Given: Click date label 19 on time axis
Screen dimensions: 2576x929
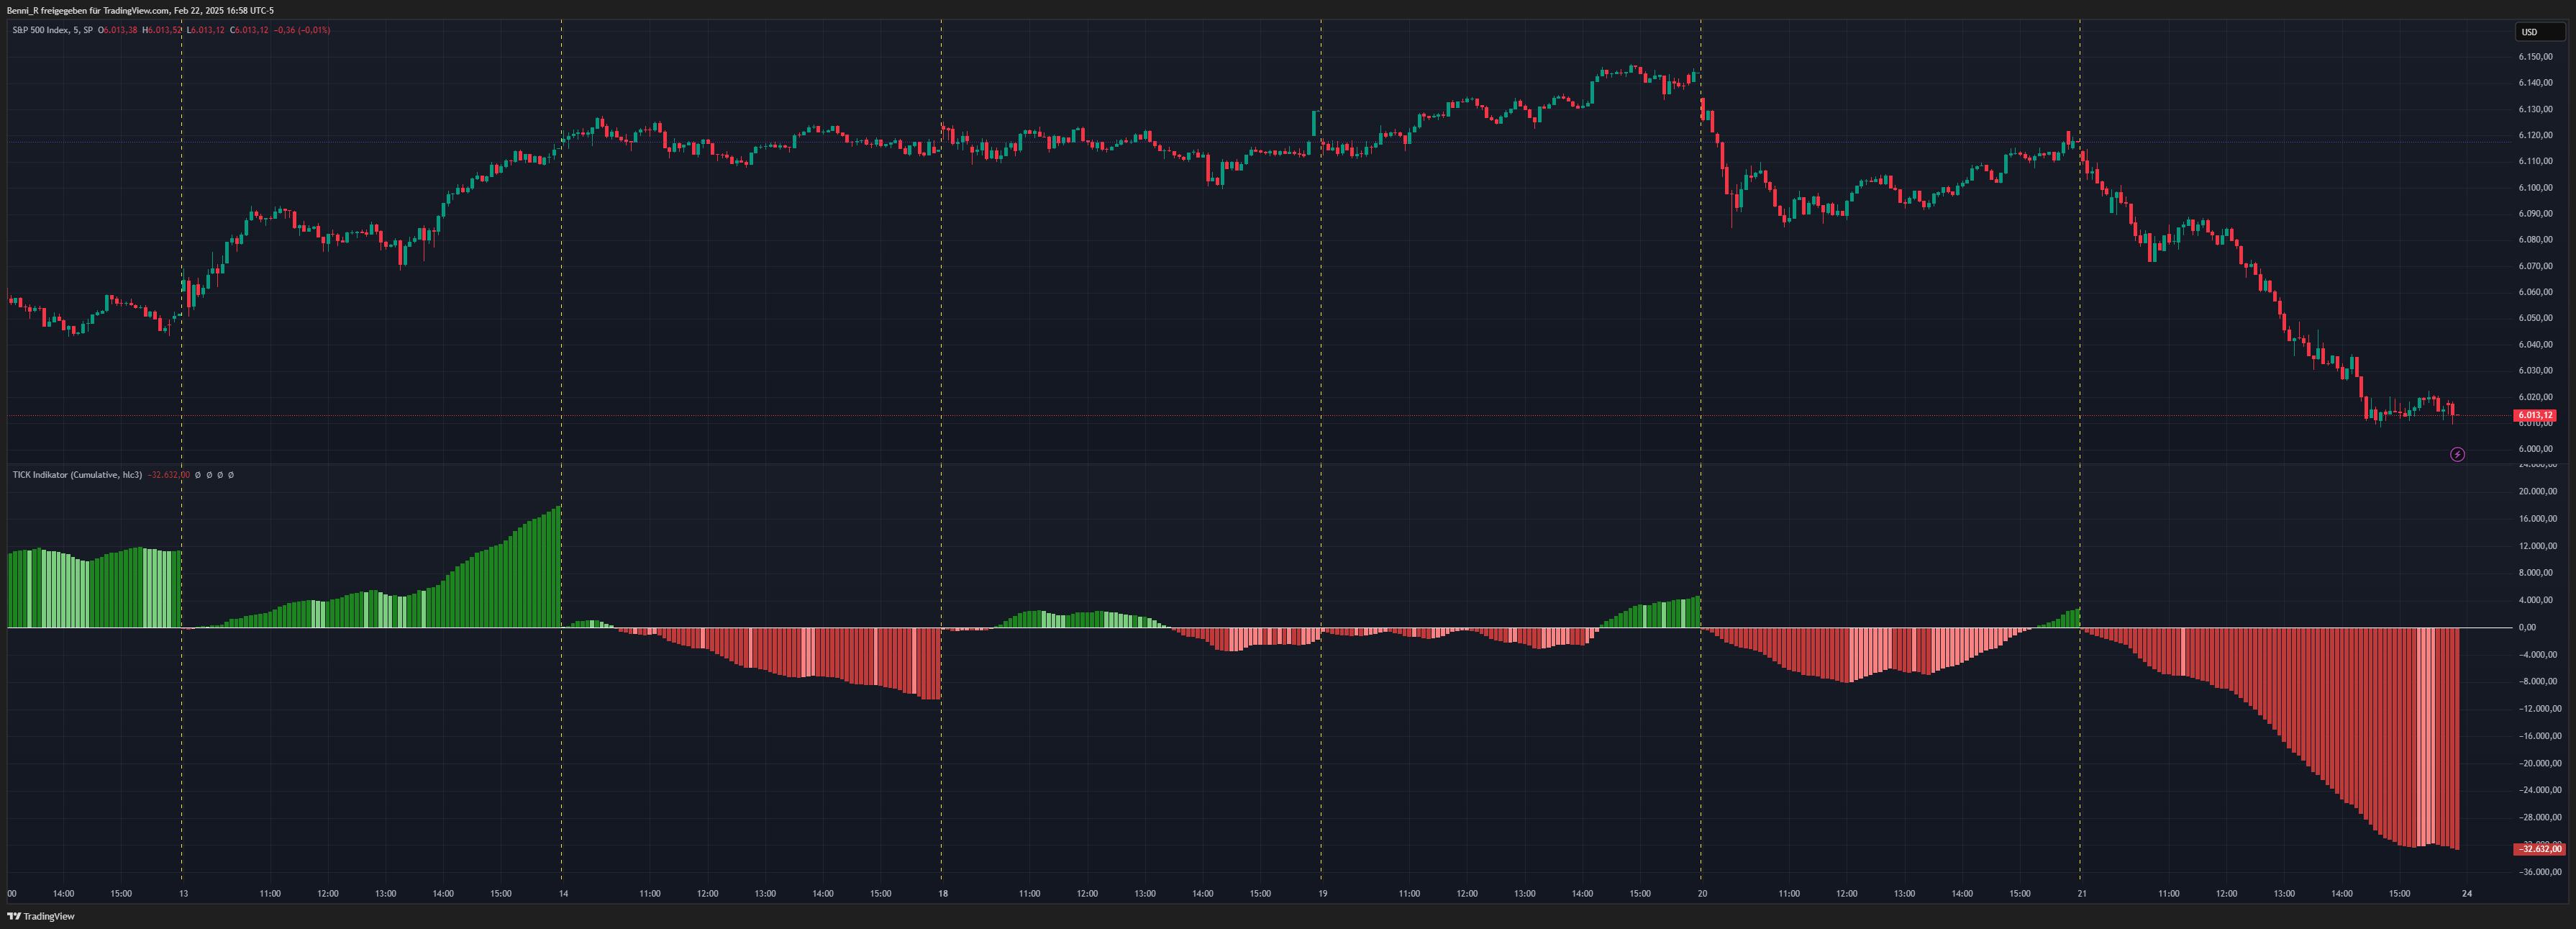Looking at the screenshot, I should pos(1322,893).
